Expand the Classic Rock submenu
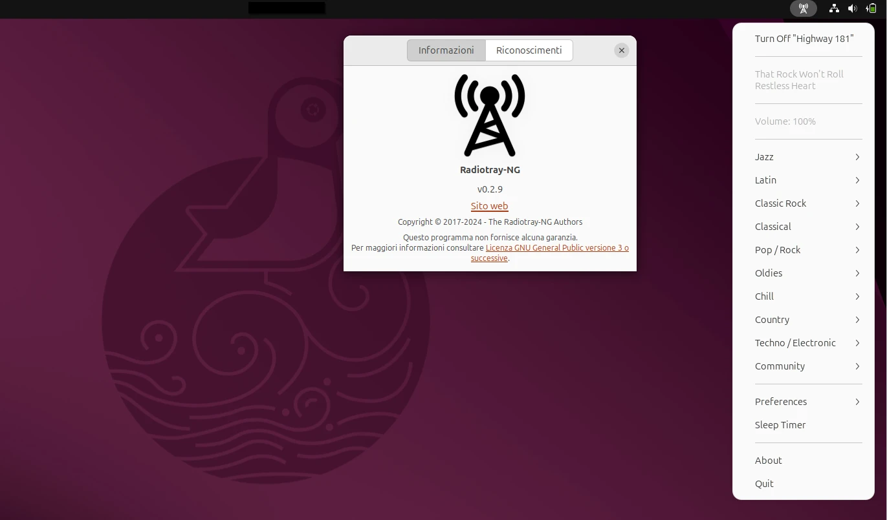Screen dimensions: 887x520 pos(808,203)
